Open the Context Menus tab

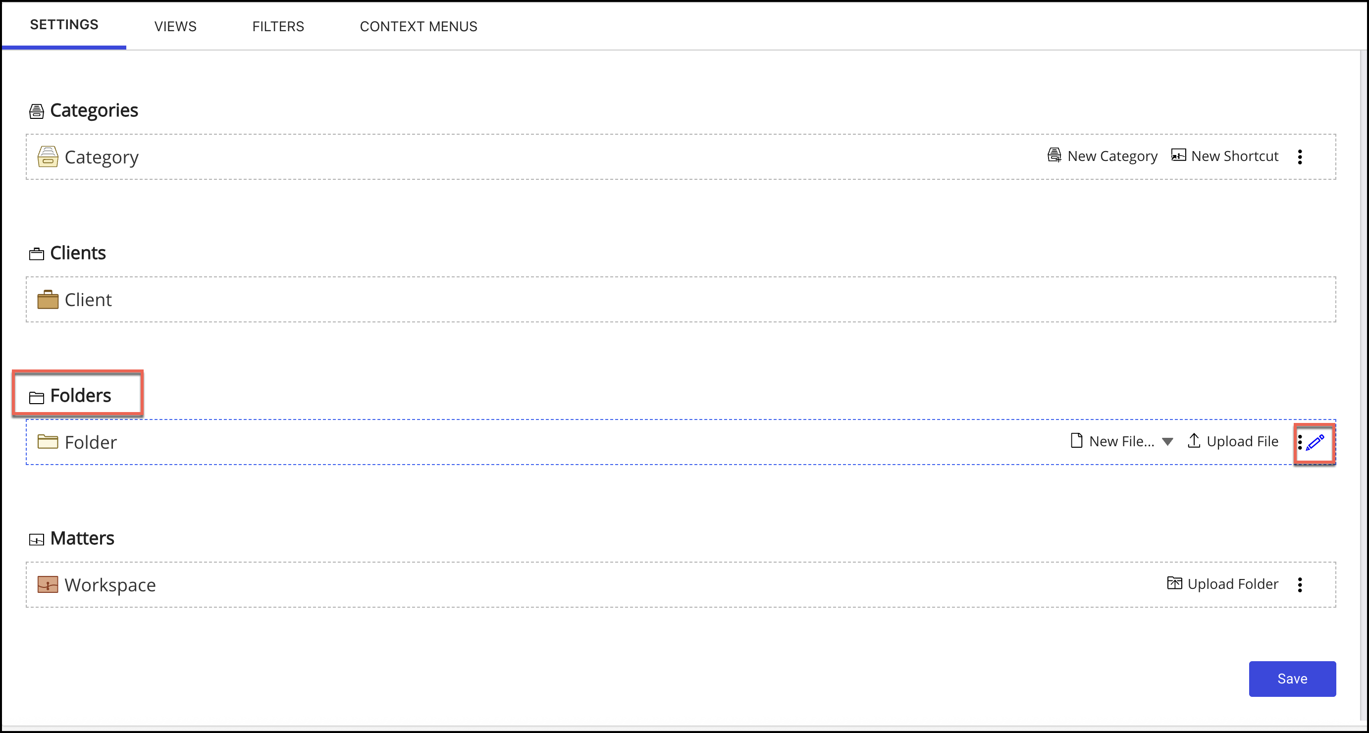point(419,26)
